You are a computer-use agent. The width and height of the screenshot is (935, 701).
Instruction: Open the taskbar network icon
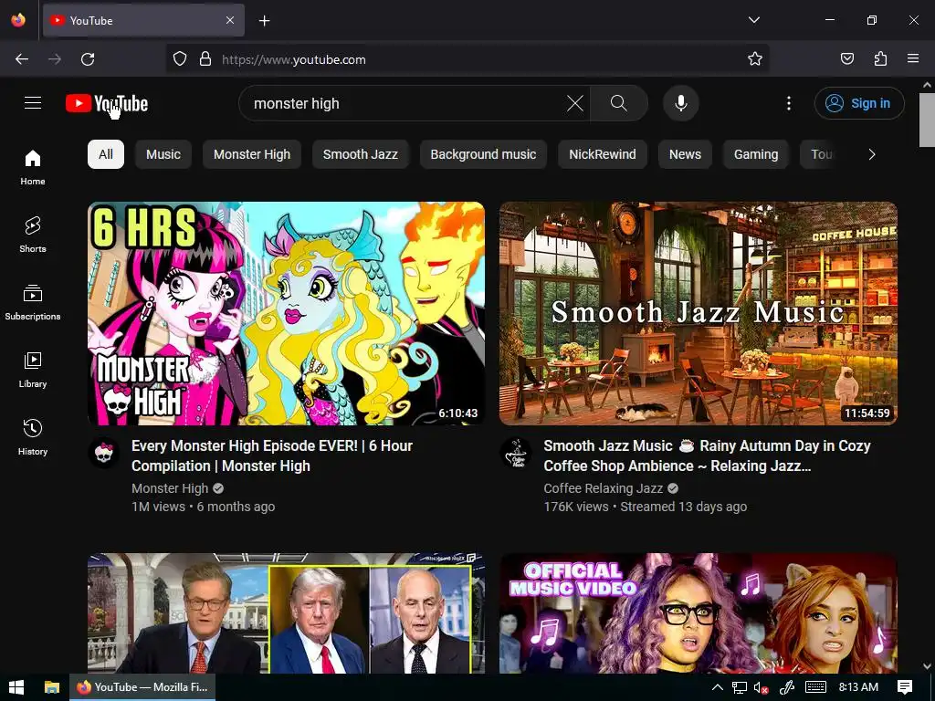pos(740,687)
